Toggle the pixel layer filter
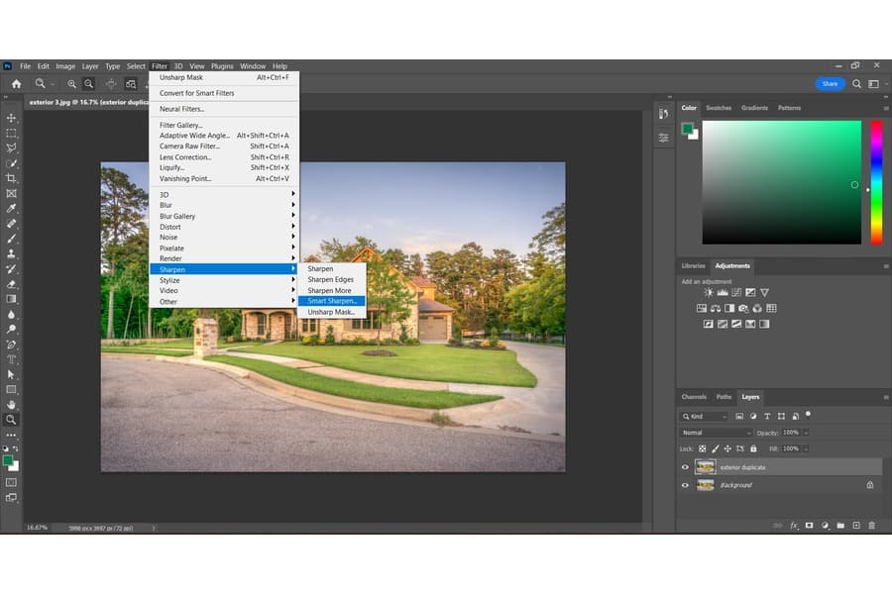Screen dimensions: 892x594 click(x=739, y=417)
